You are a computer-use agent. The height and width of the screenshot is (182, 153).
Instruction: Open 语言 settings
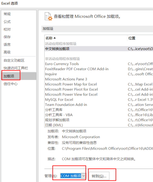click(7, 44)
